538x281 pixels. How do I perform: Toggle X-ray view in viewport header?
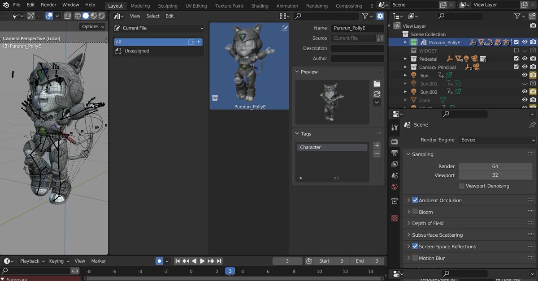[67, 16]
